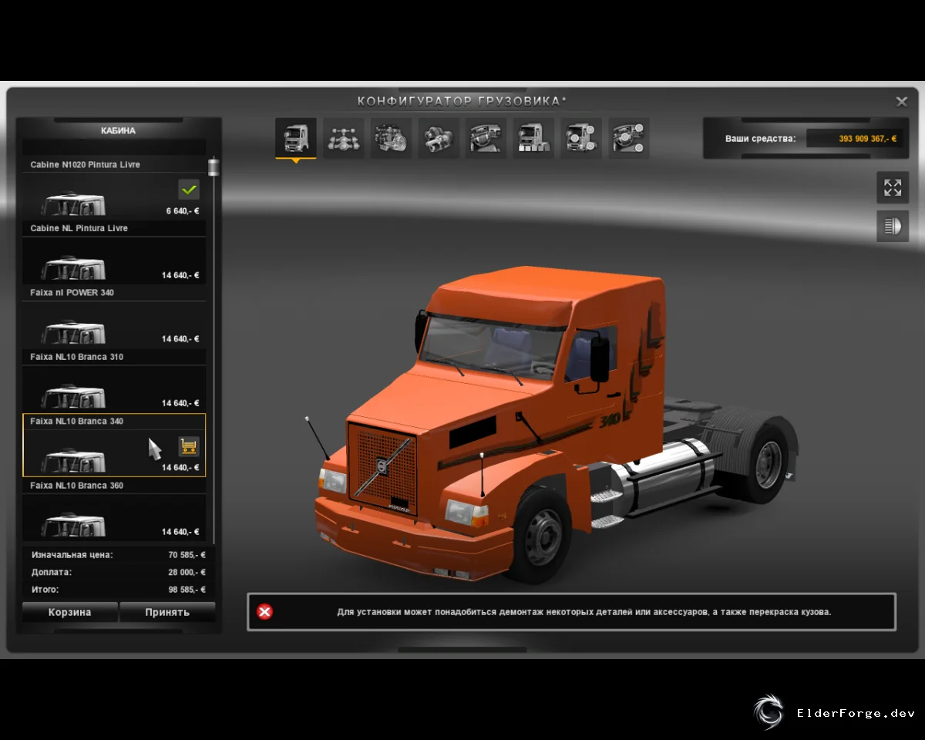Open the interior steering wheel category
The width and height of the screenshot is (925, 740).
[486, 138]
